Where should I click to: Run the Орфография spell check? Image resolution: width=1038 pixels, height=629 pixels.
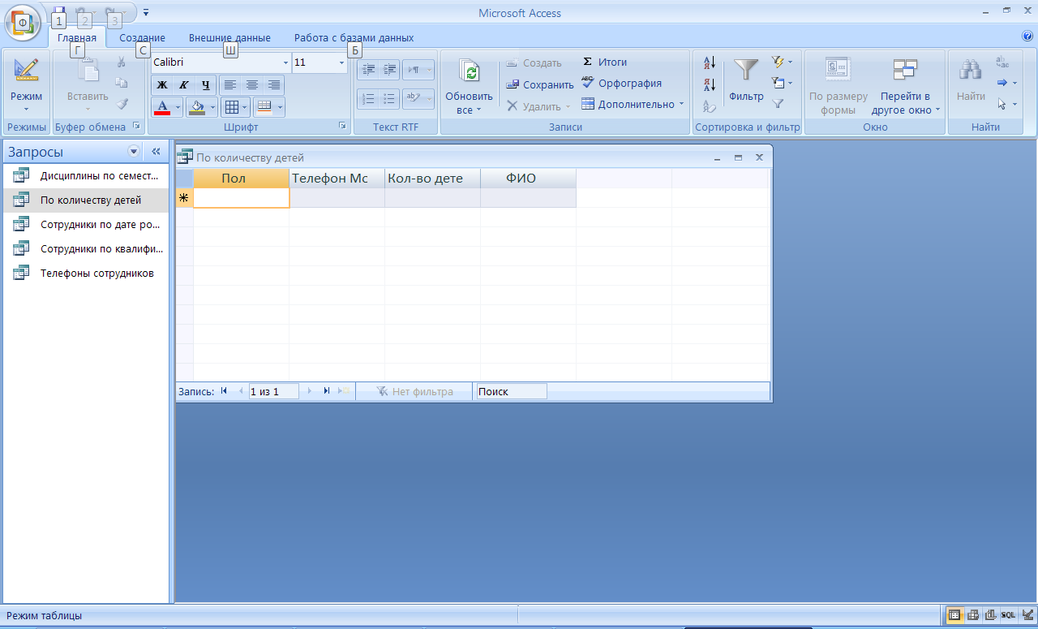(621, 83)
